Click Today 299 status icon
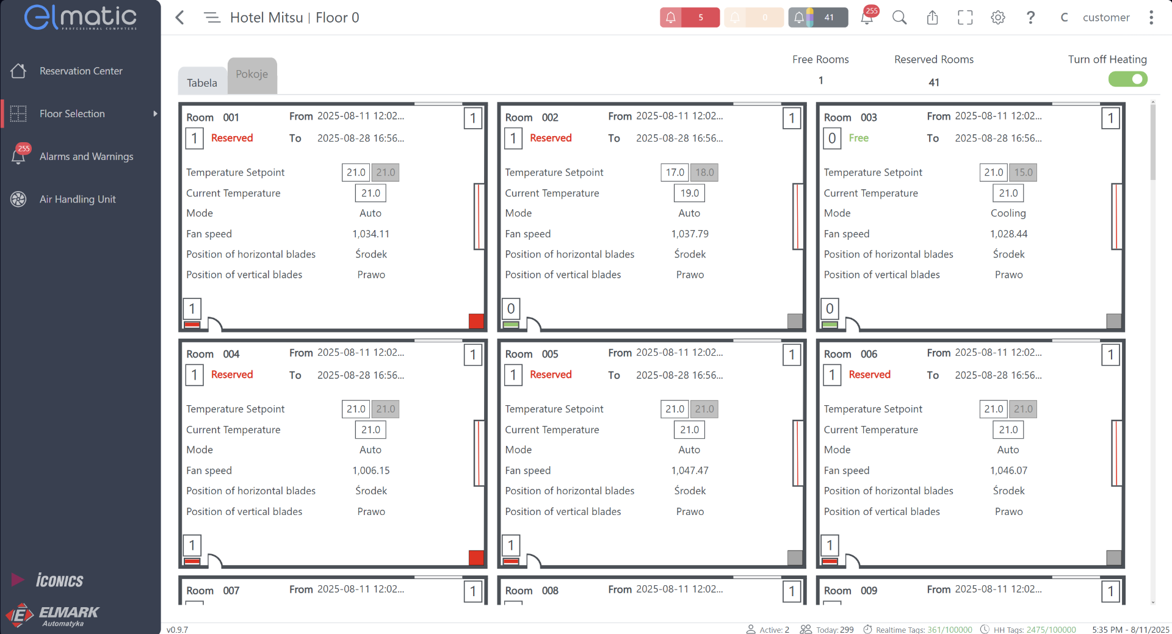 (x=806, y=629)
